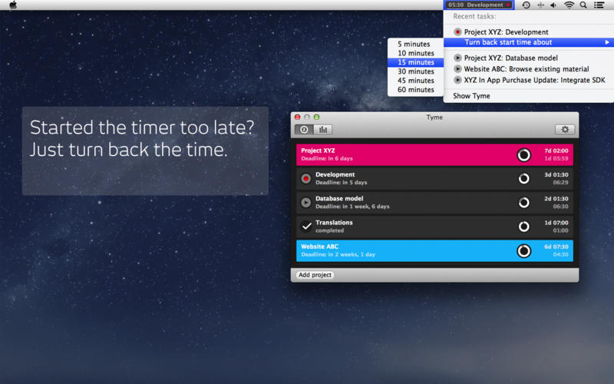This screenshot has height=384, width=614.
Task: Click the Website ABC progress circle
Action: [x=524, y=251]
